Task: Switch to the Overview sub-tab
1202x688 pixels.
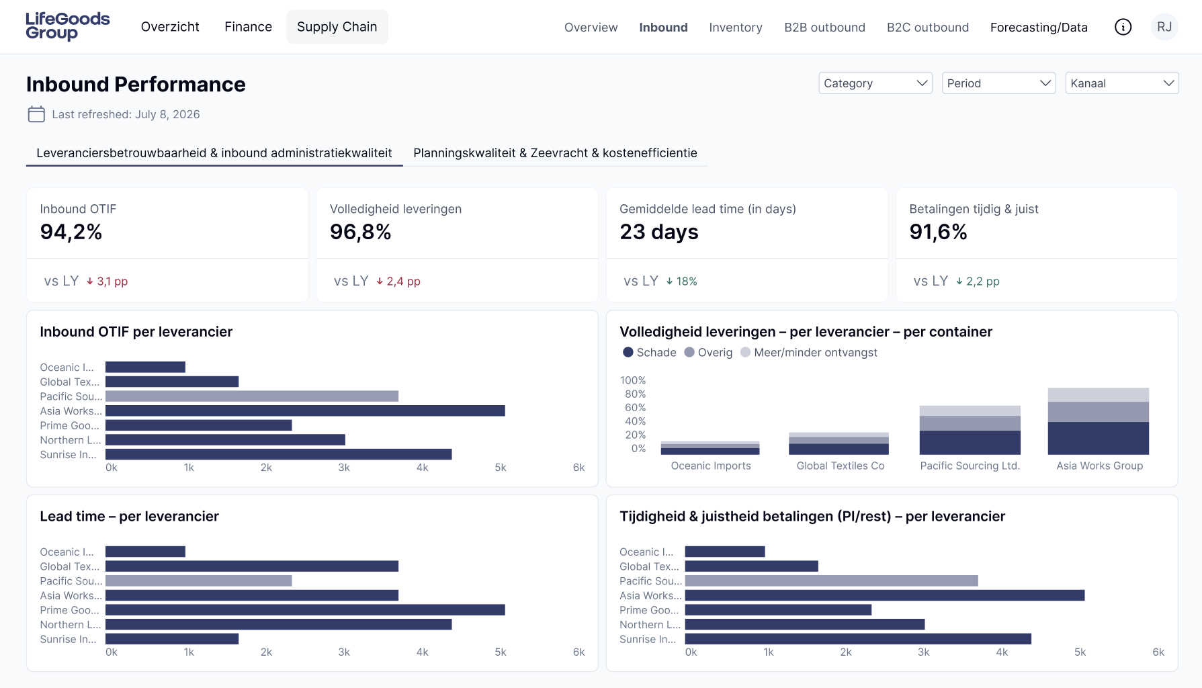Action: click(591, 28)
